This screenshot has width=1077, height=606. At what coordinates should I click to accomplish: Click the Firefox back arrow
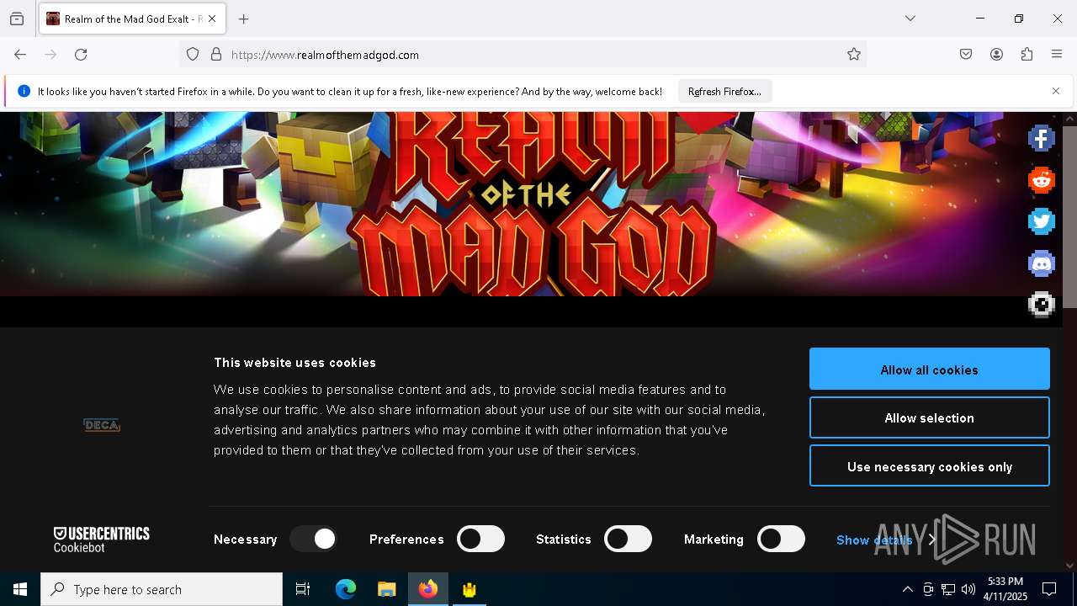pos(20,55)
